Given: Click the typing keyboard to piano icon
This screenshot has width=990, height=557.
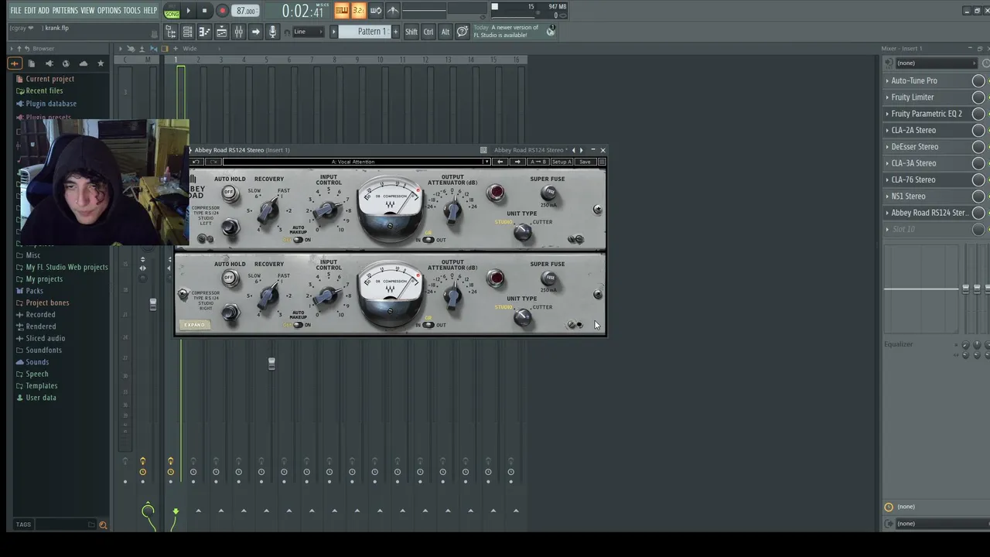Looking at the screenshot, I should point(342,11).
